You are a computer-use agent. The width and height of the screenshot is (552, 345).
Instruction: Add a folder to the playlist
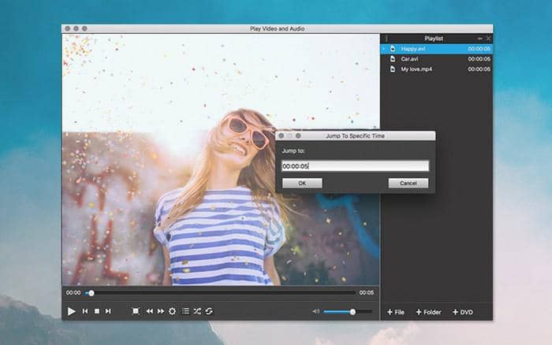(428, 312)
